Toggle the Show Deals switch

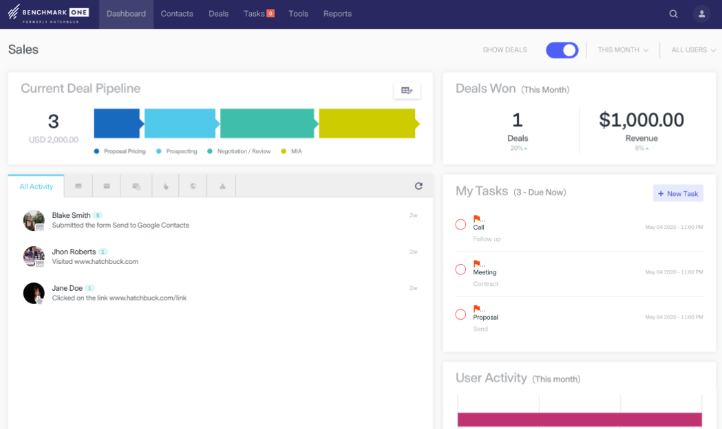click(x=562, y=50)
